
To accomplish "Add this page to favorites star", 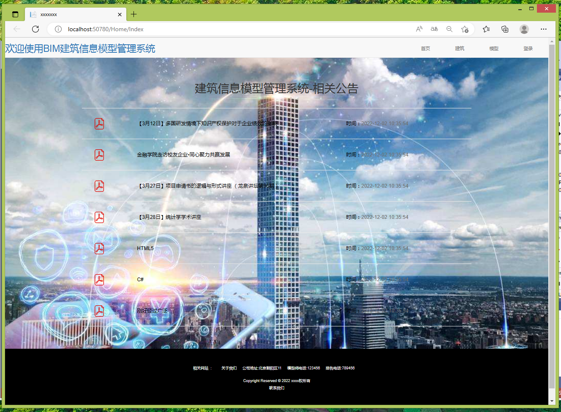I will [x=465, y=29].
